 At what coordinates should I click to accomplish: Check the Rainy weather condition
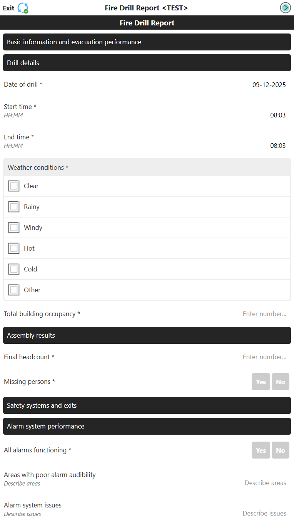(14, 206)
